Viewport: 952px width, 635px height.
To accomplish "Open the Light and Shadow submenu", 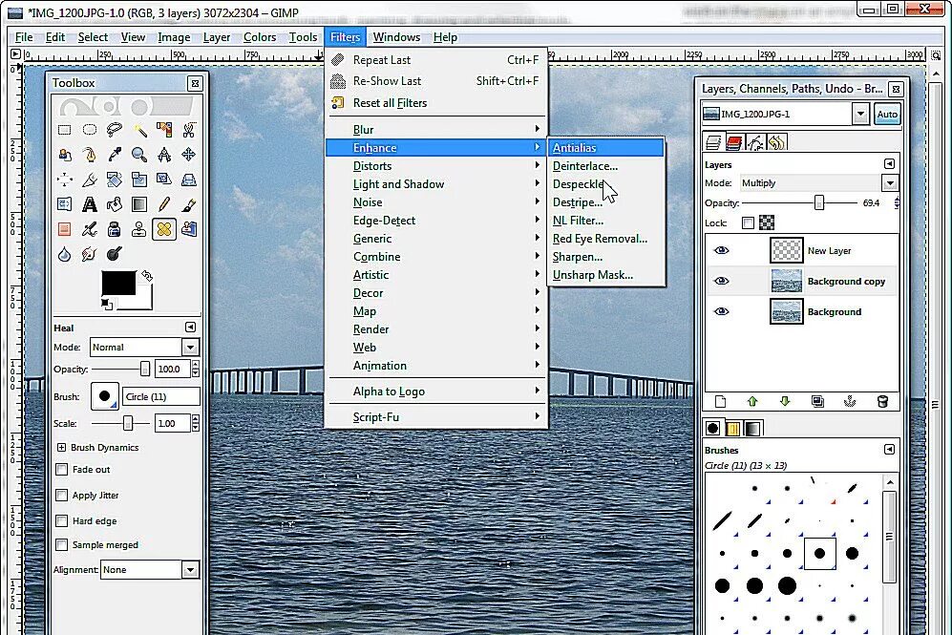I will tap(436, 184).
